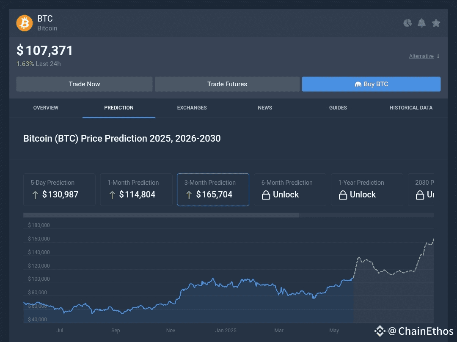
Task: Click the Trade Now button
Action: point(84,84)
